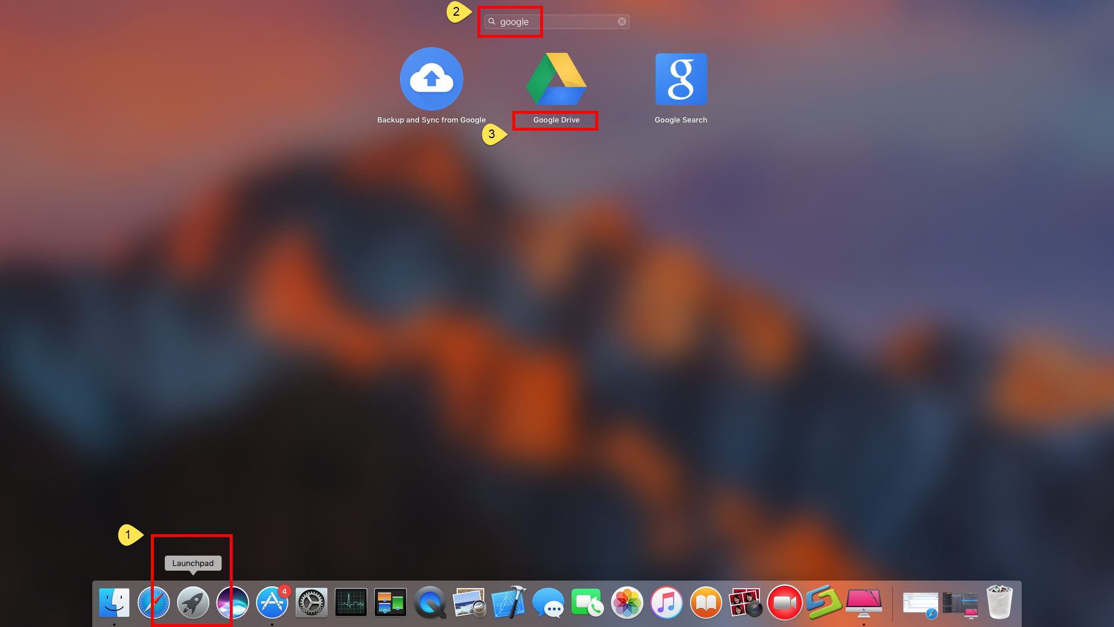Open the Trash
This screenshot has height=627, width=1114.
[998, 603]
